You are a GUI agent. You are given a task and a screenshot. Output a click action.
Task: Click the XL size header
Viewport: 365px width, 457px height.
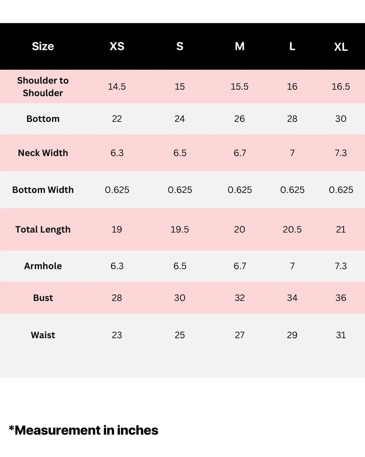click(x=340, y=47)
